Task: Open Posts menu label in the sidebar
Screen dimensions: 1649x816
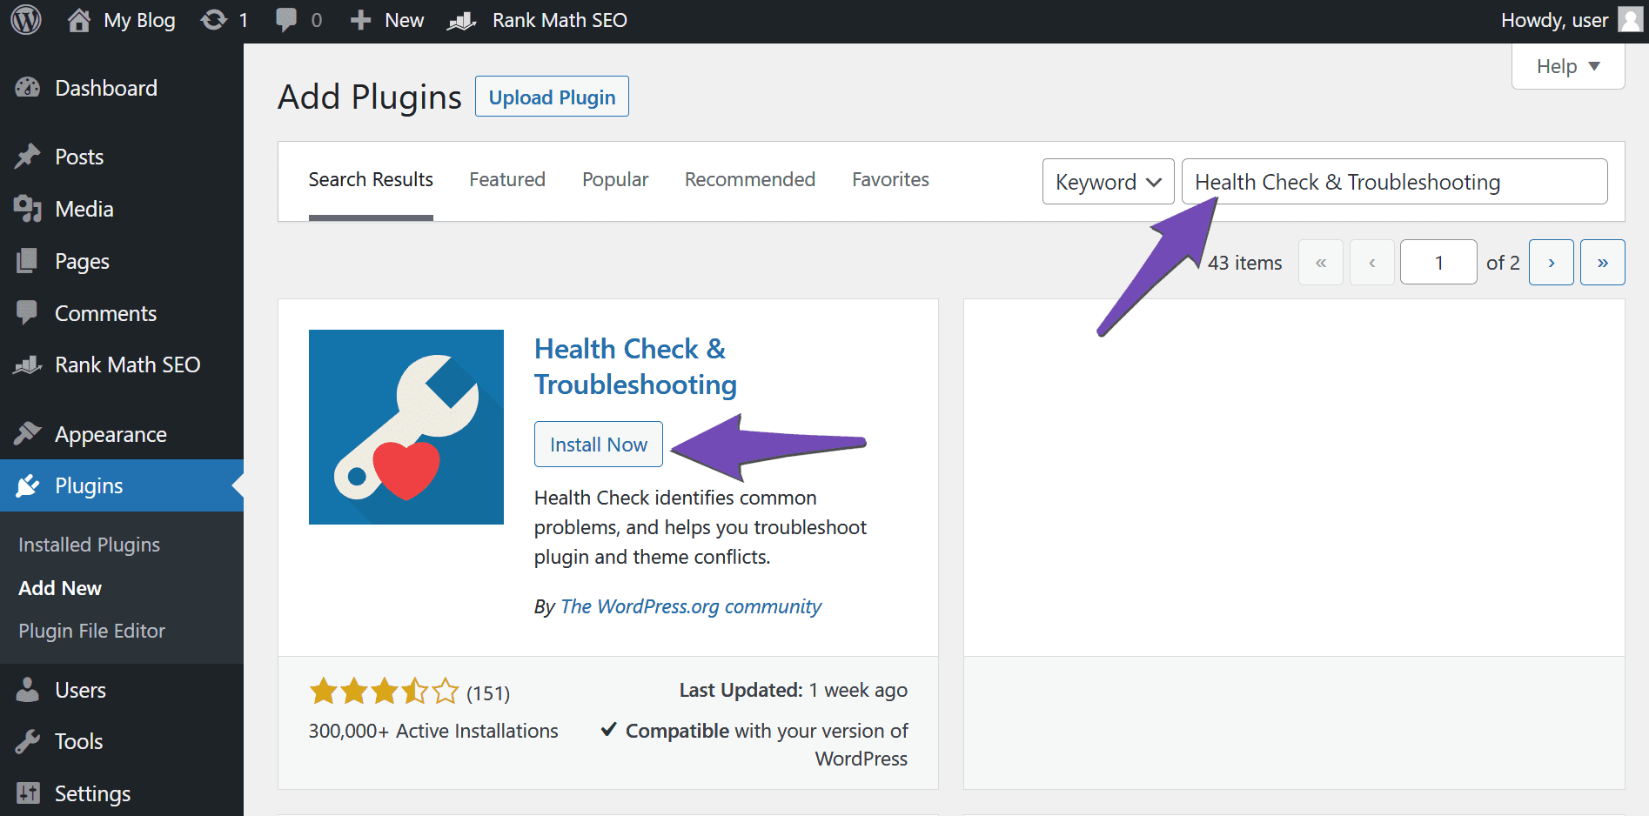Action: click(79, 157)
